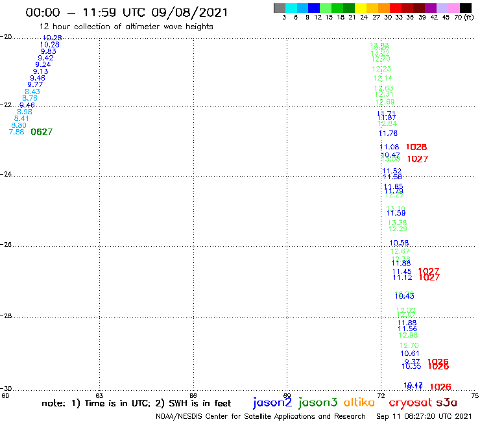Select the wave height value 12.14

click(x=383, y=78)
